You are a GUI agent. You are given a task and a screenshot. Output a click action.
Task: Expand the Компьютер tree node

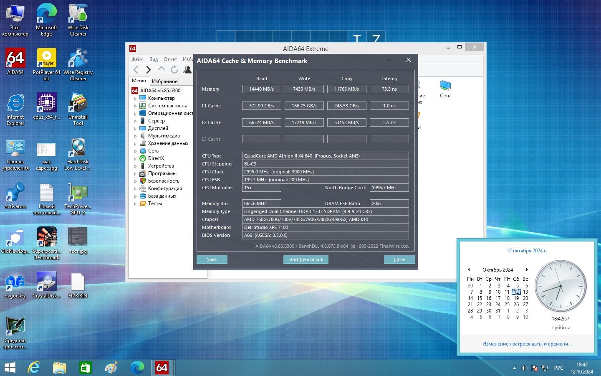(135, 99)
